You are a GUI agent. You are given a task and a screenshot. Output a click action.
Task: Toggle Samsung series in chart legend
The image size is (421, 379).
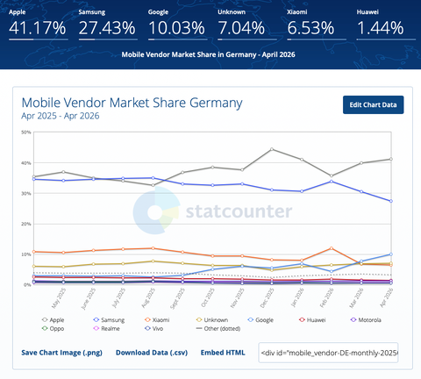pos(109,320)
